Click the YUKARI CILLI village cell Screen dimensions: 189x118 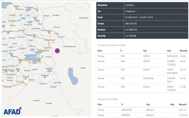pos(171,80)
